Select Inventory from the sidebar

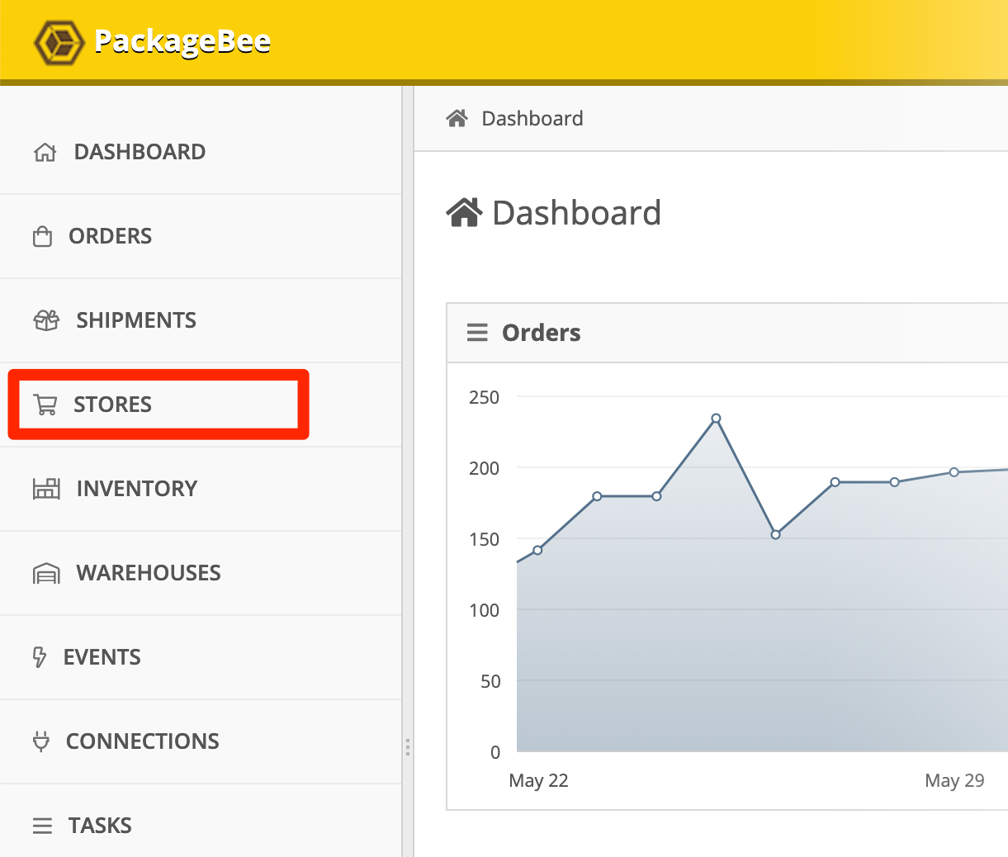click(x=136, y=489)
